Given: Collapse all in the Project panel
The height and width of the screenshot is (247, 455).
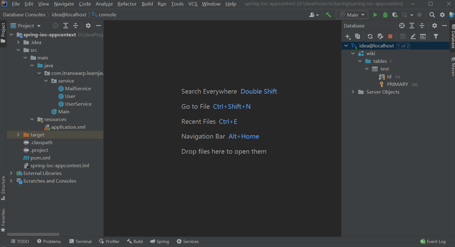Looking at the screenshot, I should (76, 26).
